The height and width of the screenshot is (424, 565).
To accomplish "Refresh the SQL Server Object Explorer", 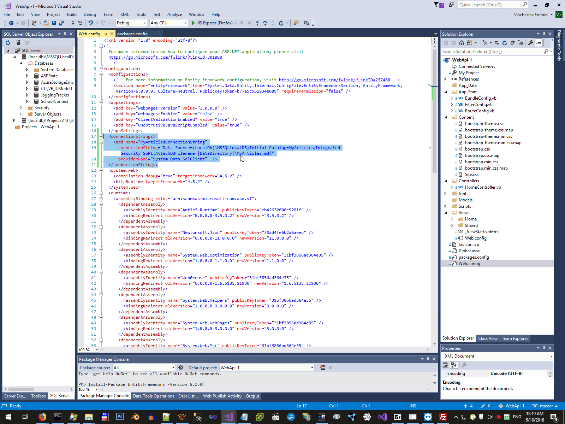I will click(x=8, y=43).
